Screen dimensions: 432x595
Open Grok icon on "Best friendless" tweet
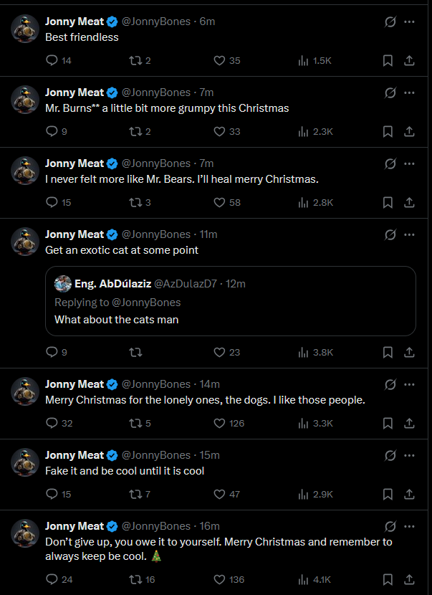coord(390,22)
